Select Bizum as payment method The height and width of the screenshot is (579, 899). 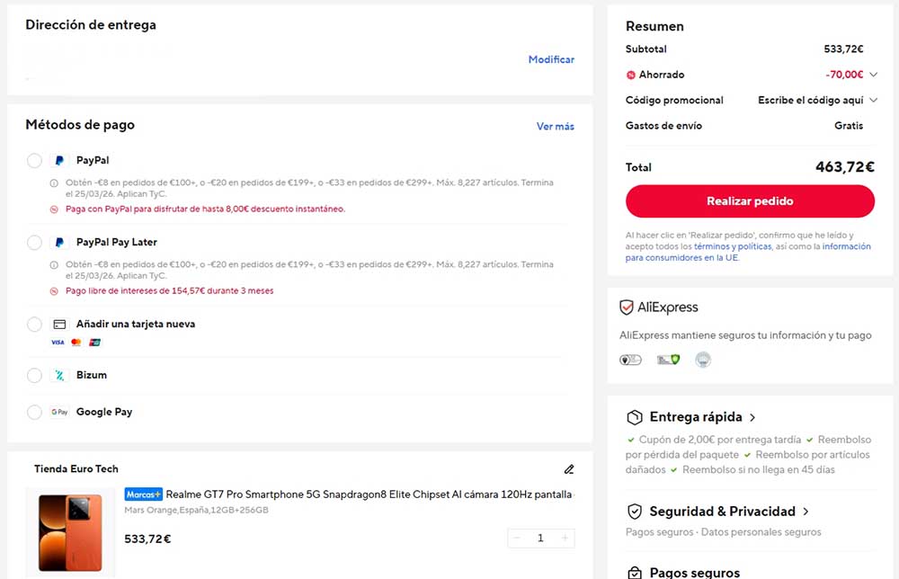pyautogui.click(x=34, y=375)
